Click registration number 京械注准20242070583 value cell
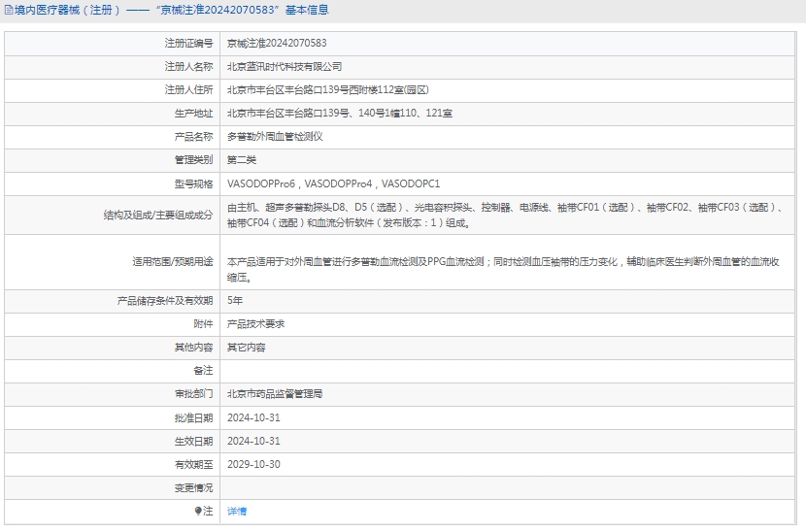This screenshot has width=806, height=532. (x=277, y=44)
